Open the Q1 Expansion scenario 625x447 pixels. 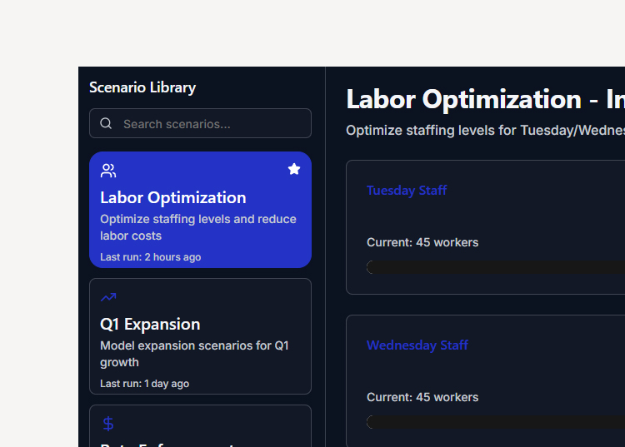pos(150,324)
